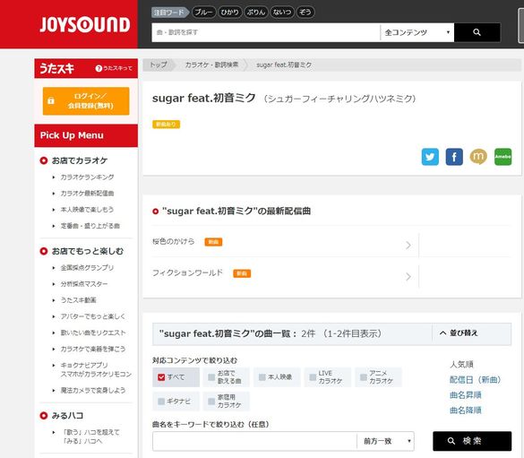The height and width of the screenshot is (458, 524).
Task: Click the JOYSOUND logo
Action: point(84,25)
